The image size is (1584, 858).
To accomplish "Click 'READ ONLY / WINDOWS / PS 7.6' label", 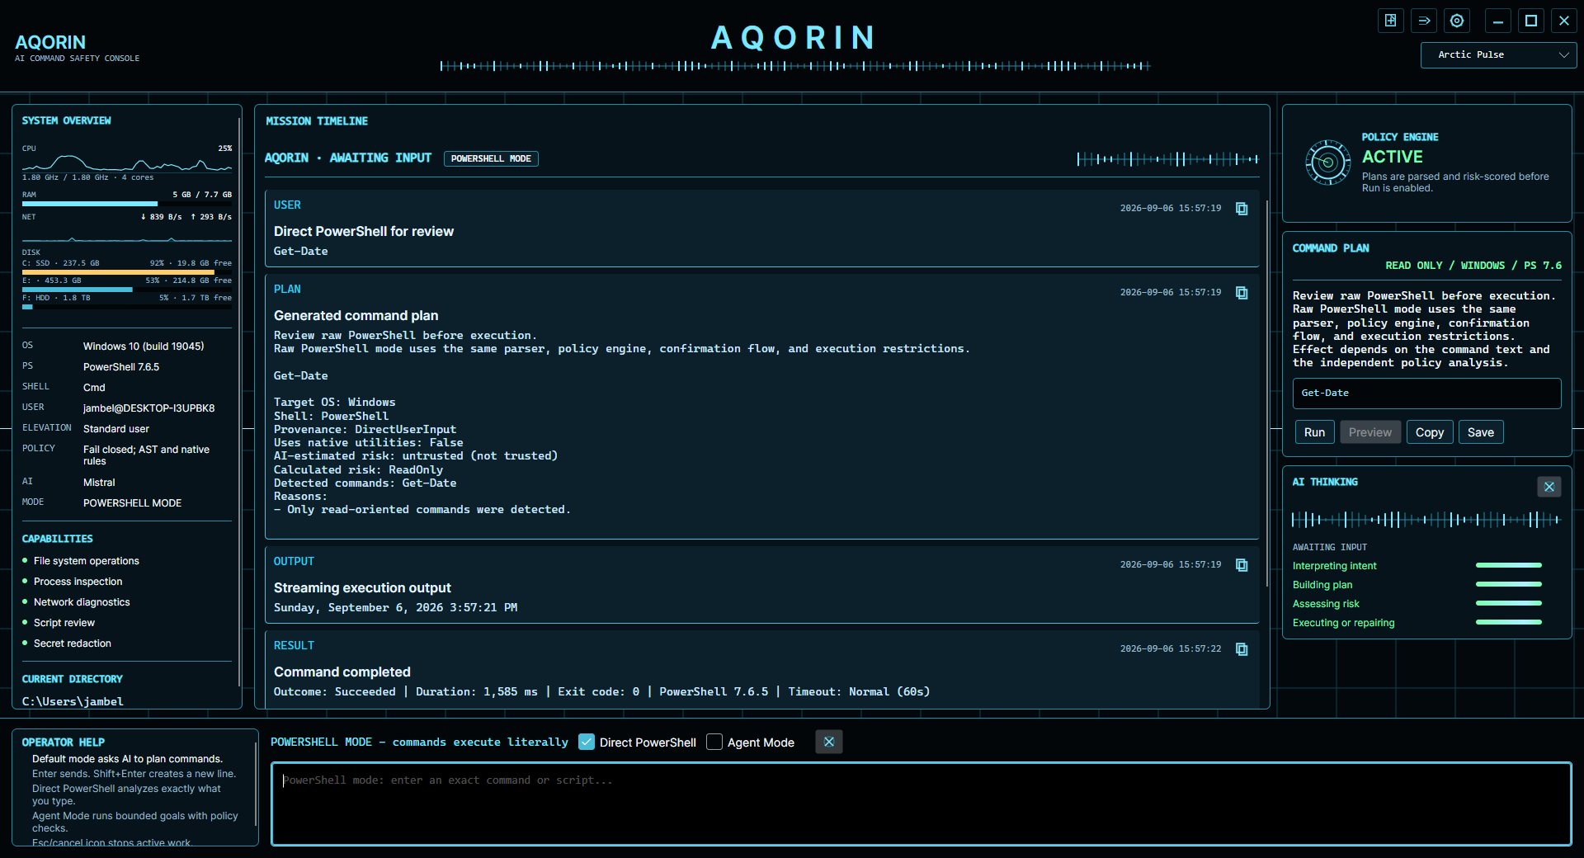I will [x=1473, y=266].
